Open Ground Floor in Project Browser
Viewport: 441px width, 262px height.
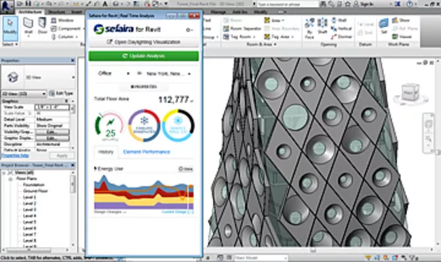35,191
